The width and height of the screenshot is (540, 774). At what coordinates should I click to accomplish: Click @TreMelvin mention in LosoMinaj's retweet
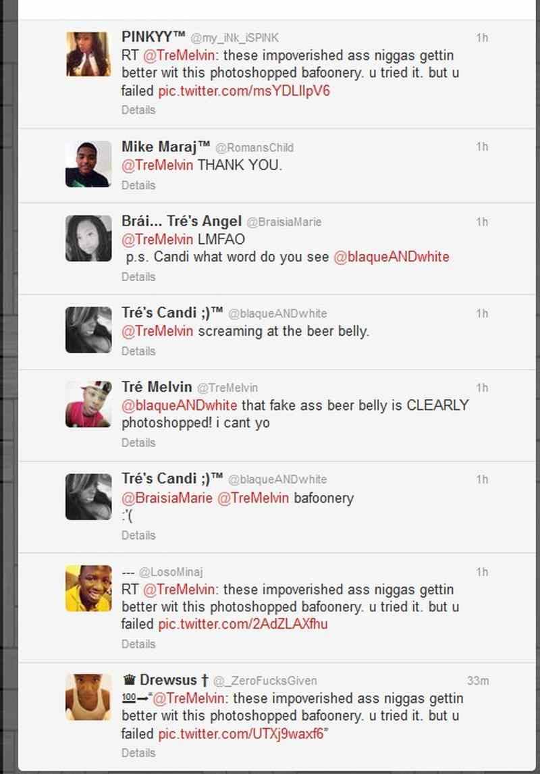pyautogui.click(x=179, y=590)
